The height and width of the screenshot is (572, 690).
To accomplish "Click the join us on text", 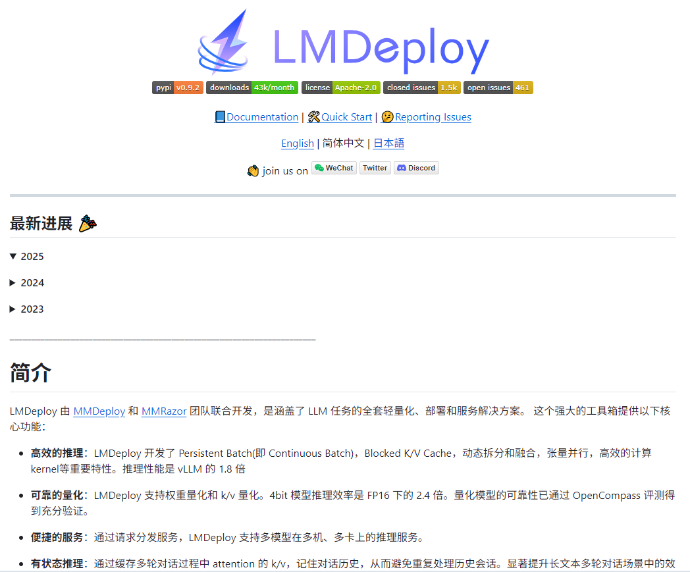I will (285, 171).
